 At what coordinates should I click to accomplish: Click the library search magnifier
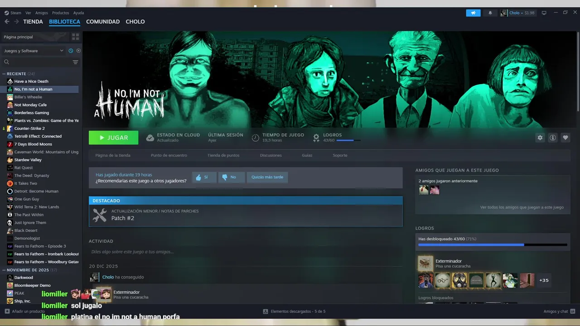[x=6, y=62]
